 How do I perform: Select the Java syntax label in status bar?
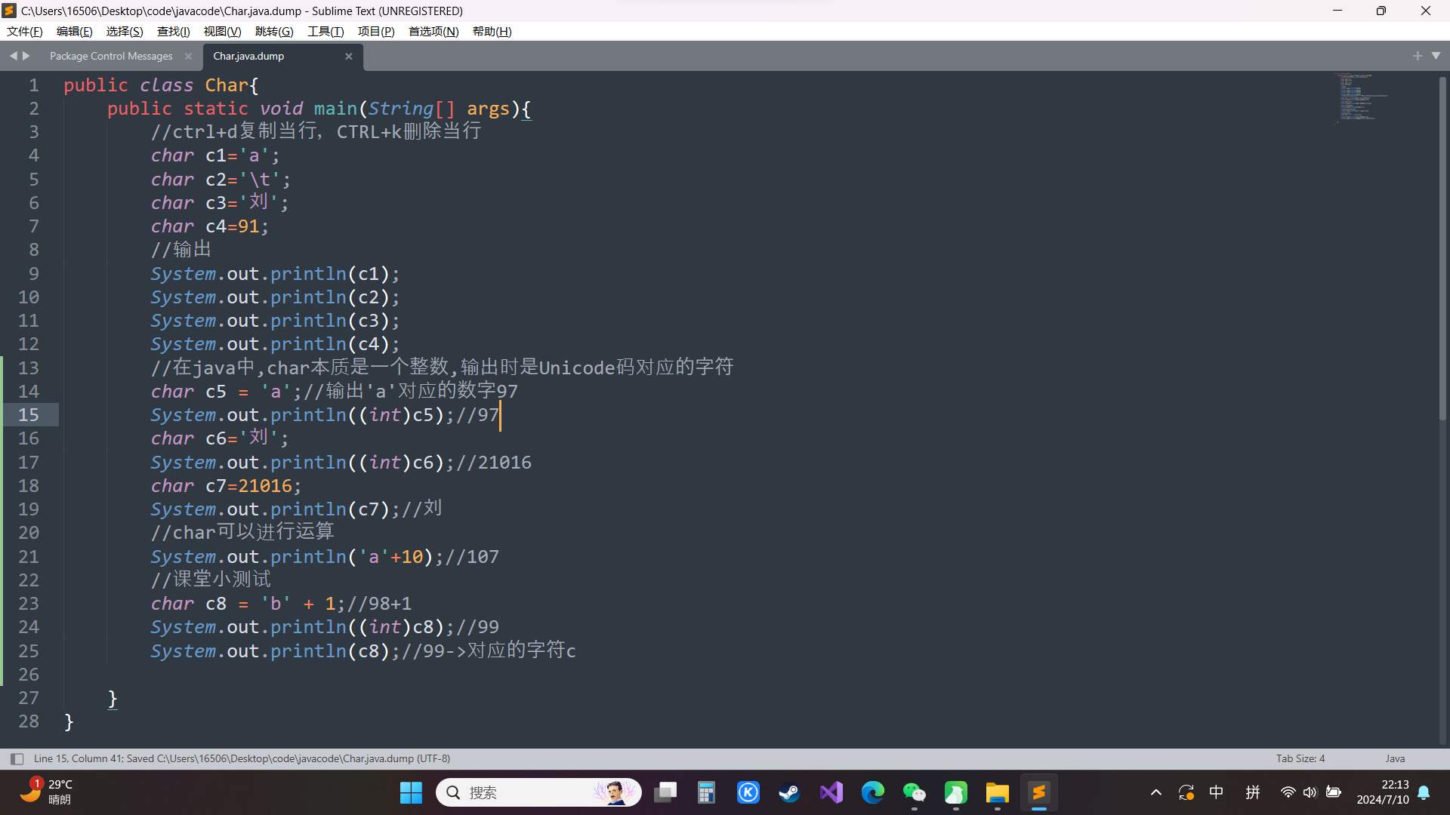[x=1395, y=758]
